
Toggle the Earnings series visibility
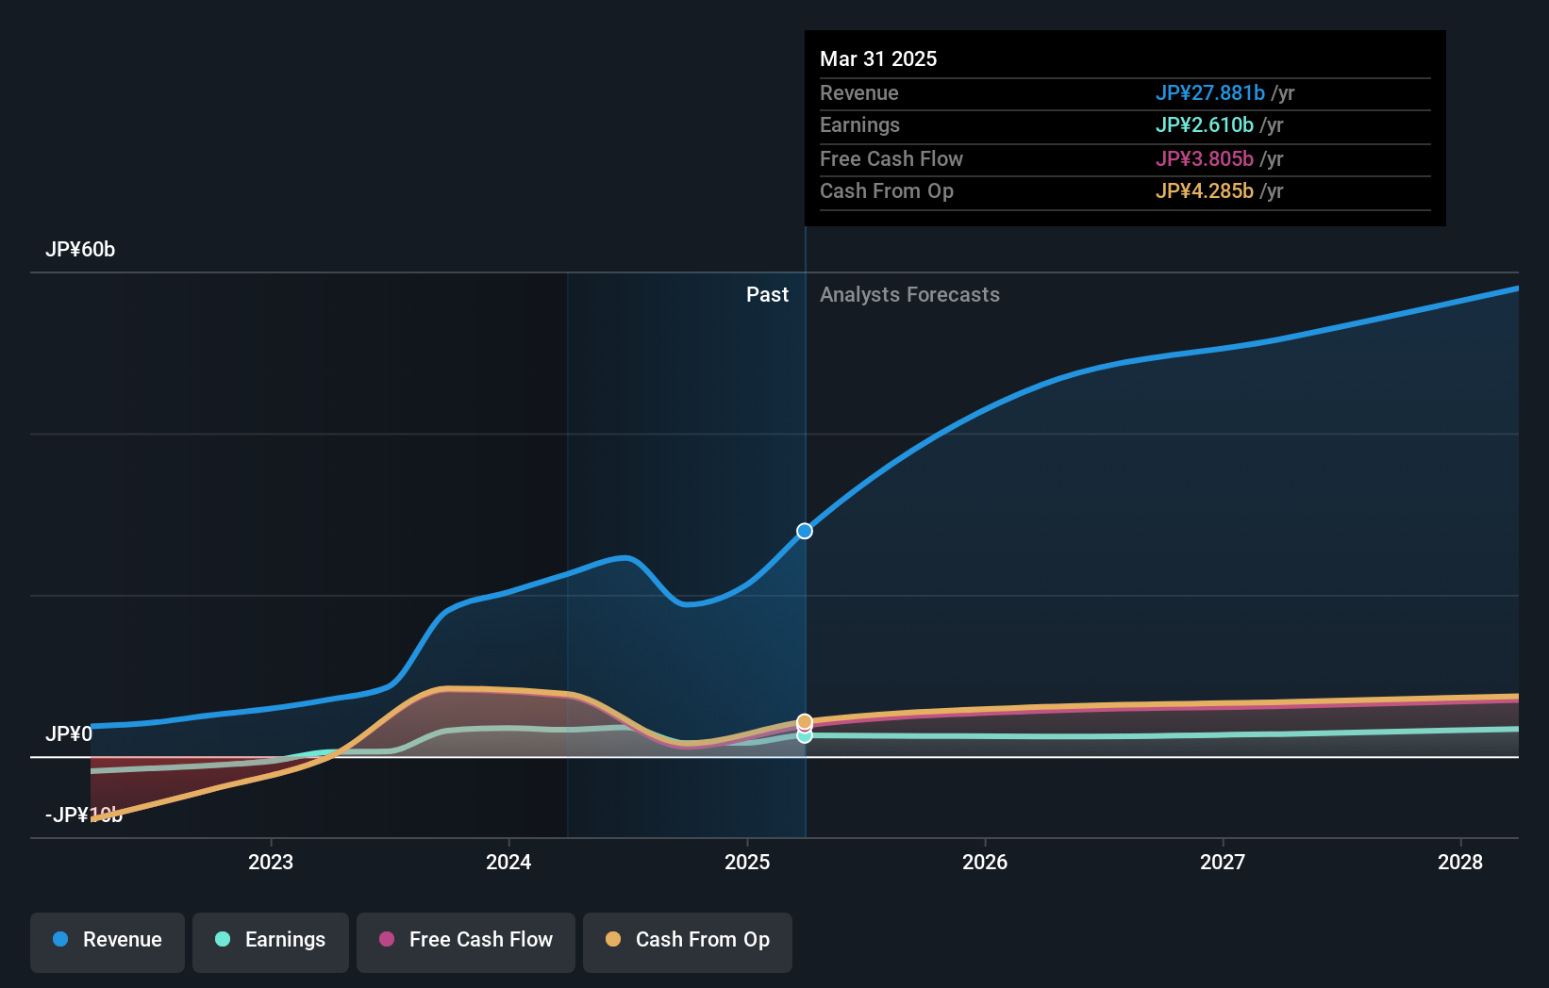click(271, 942)
